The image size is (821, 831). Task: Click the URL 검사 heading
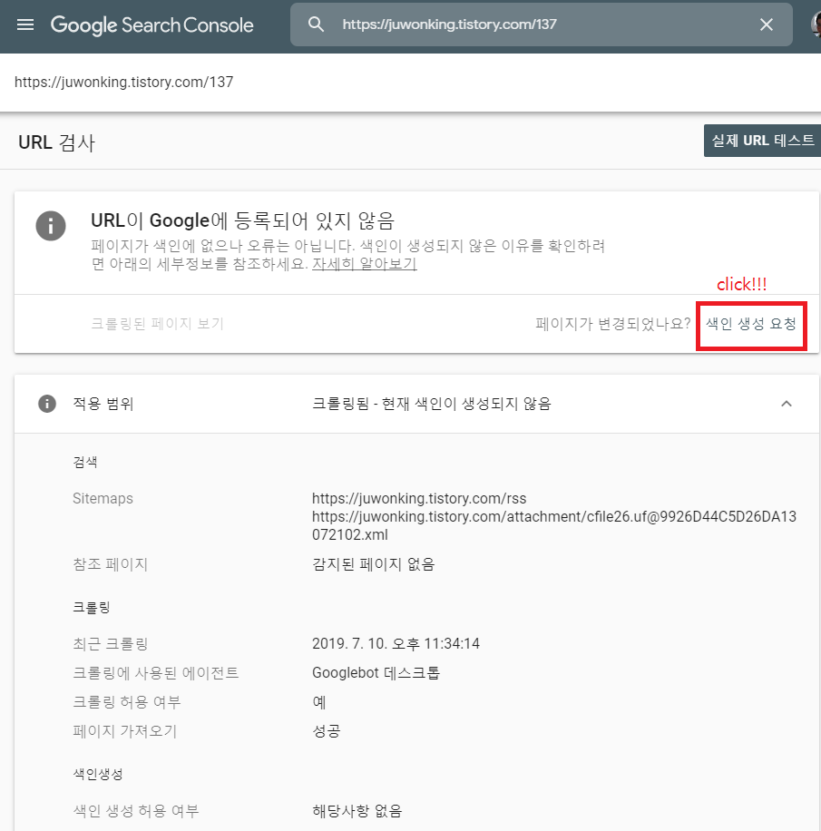[57, 142]
